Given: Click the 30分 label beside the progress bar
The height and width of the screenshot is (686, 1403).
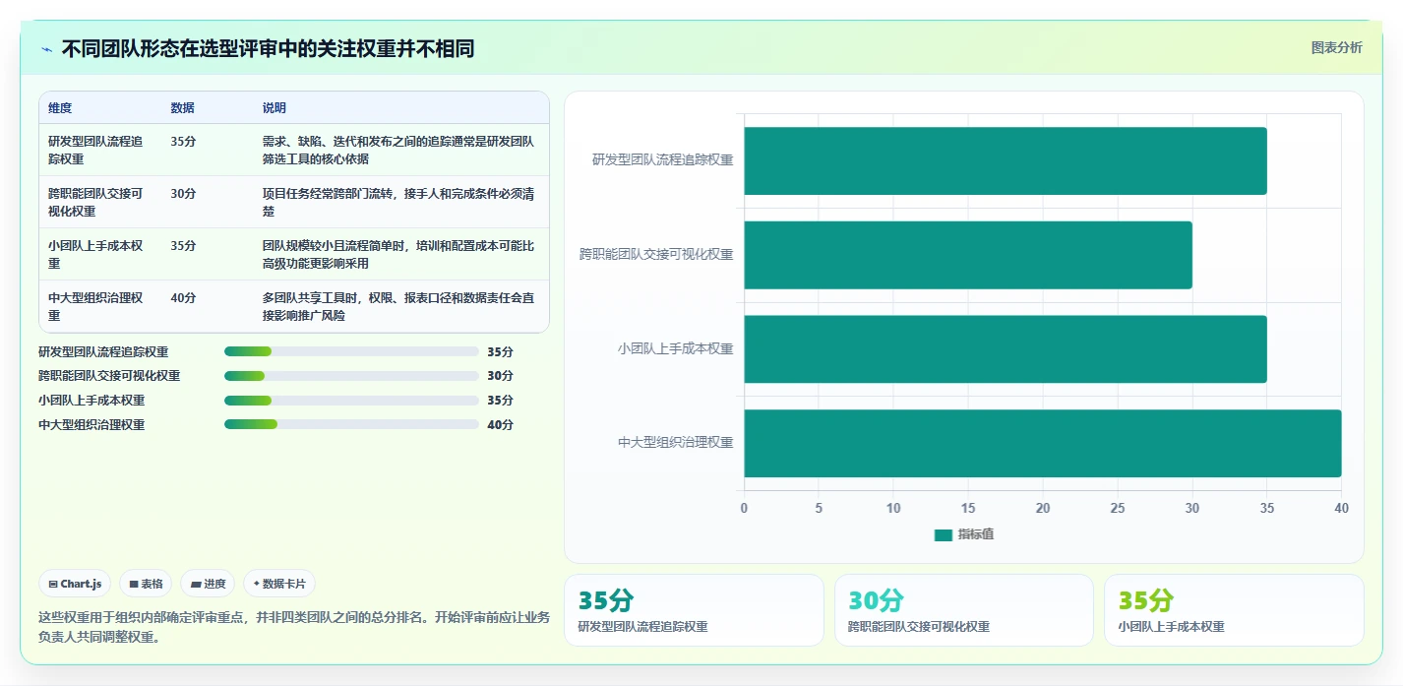Looking at the screenshot, I should point(500,376).
